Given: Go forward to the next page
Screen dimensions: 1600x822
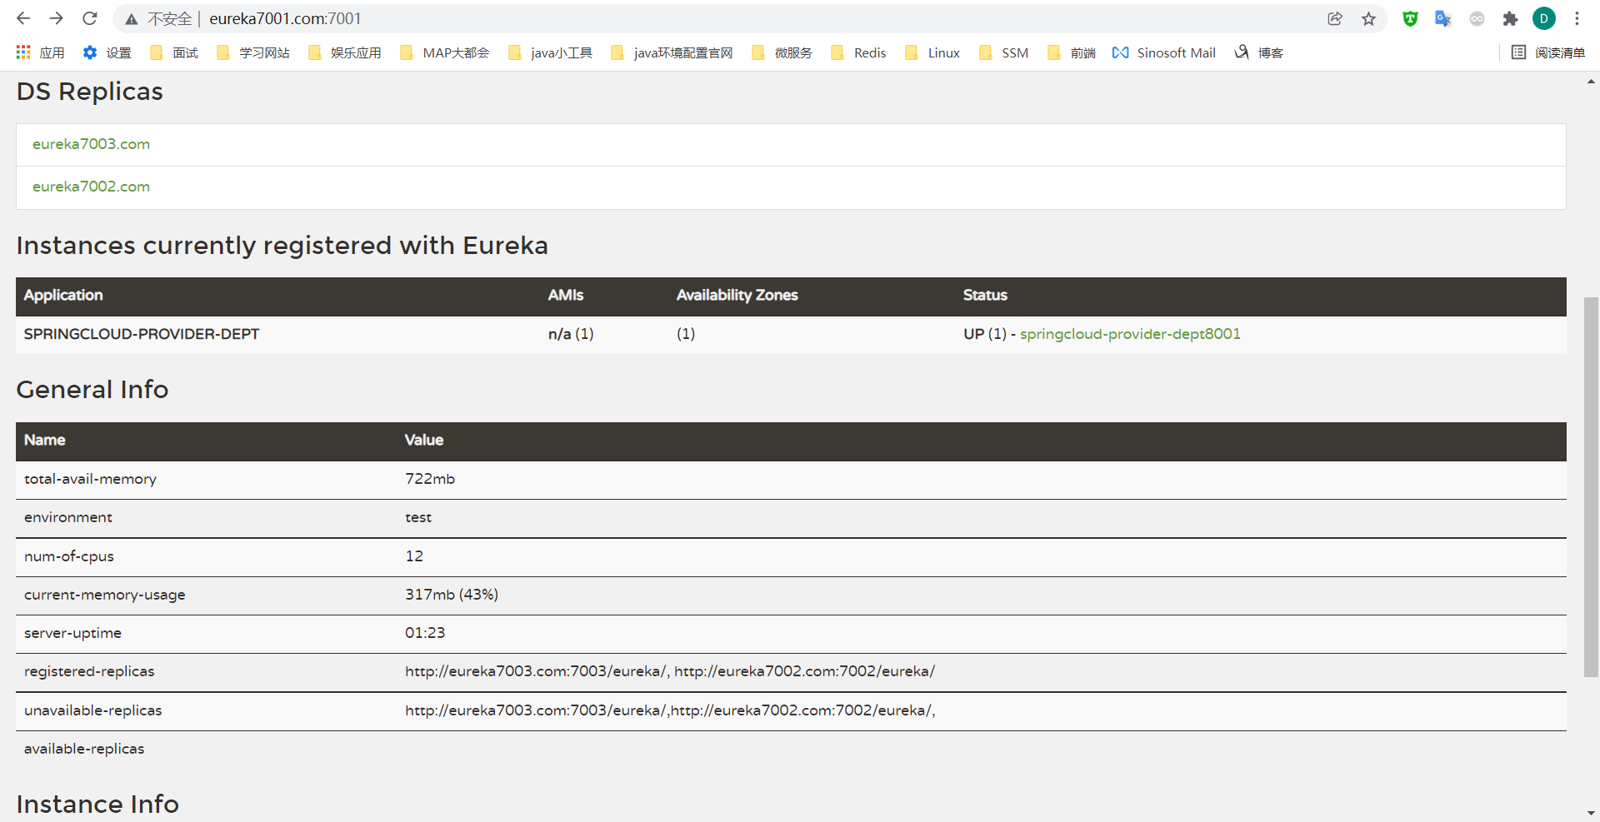Looking at the screenshot, I should pos(56,18).
